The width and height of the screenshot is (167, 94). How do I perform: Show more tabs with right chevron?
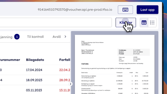(65, 37)
